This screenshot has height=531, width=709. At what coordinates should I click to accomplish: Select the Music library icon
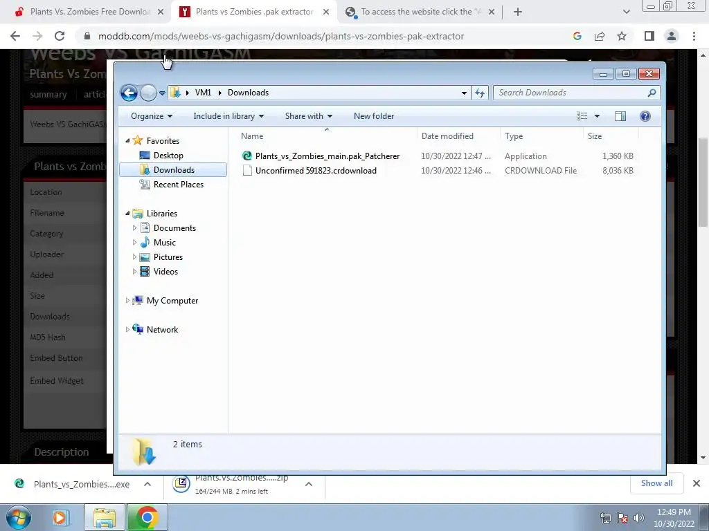pyautogui.click(x=145, y=243)
